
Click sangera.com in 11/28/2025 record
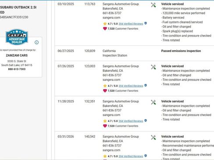tap(111, 115)
